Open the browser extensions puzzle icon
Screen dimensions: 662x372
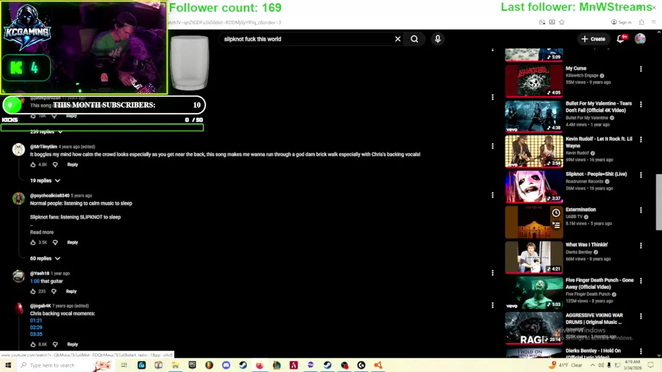pos(641,22)
